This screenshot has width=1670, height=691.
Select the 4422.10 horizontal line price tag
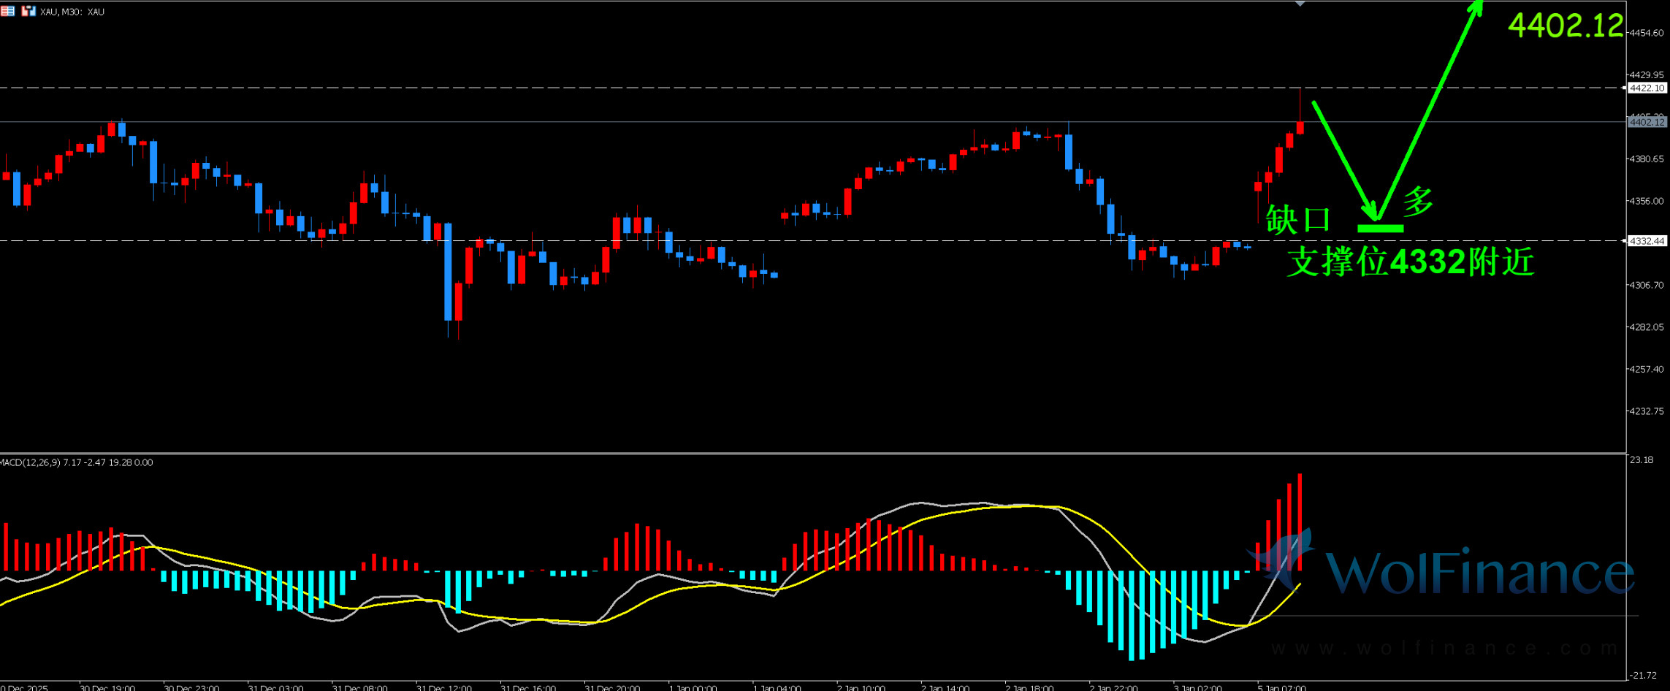tap(1647, 88)
